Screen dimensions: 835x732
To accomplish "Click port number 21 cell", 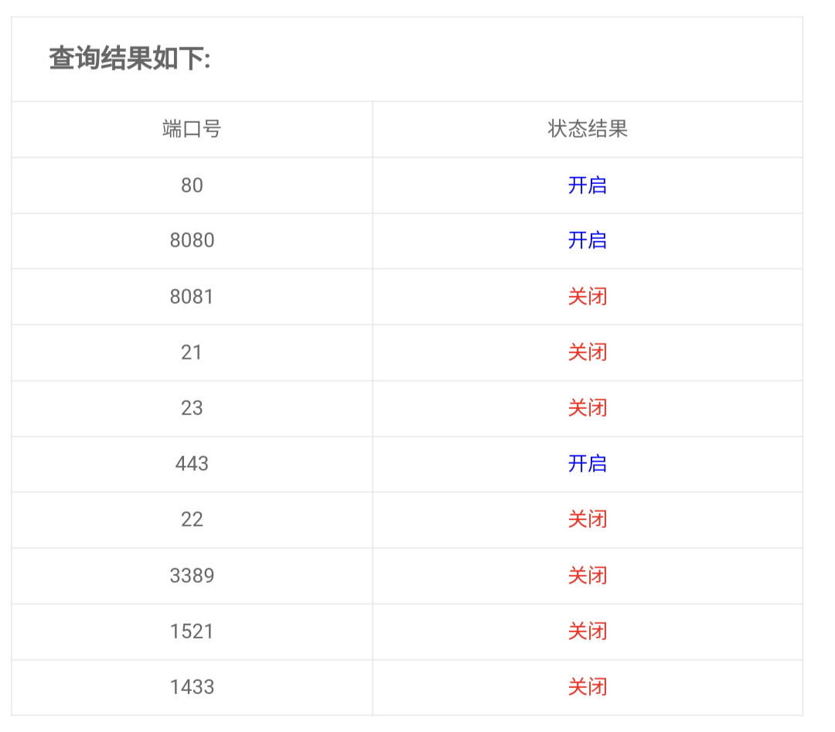I will (192, 352).
